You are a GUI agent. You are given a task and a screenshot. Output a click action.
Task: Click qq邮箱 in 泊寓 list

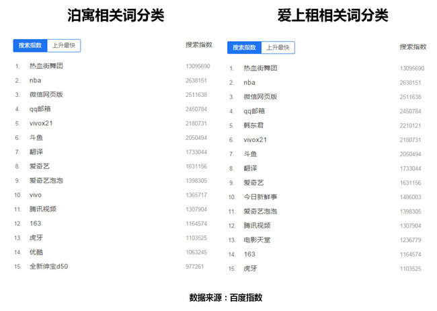40,109
